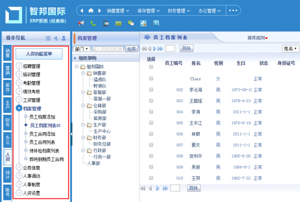Open 待体检档案列表 menu item

[44, 151]
